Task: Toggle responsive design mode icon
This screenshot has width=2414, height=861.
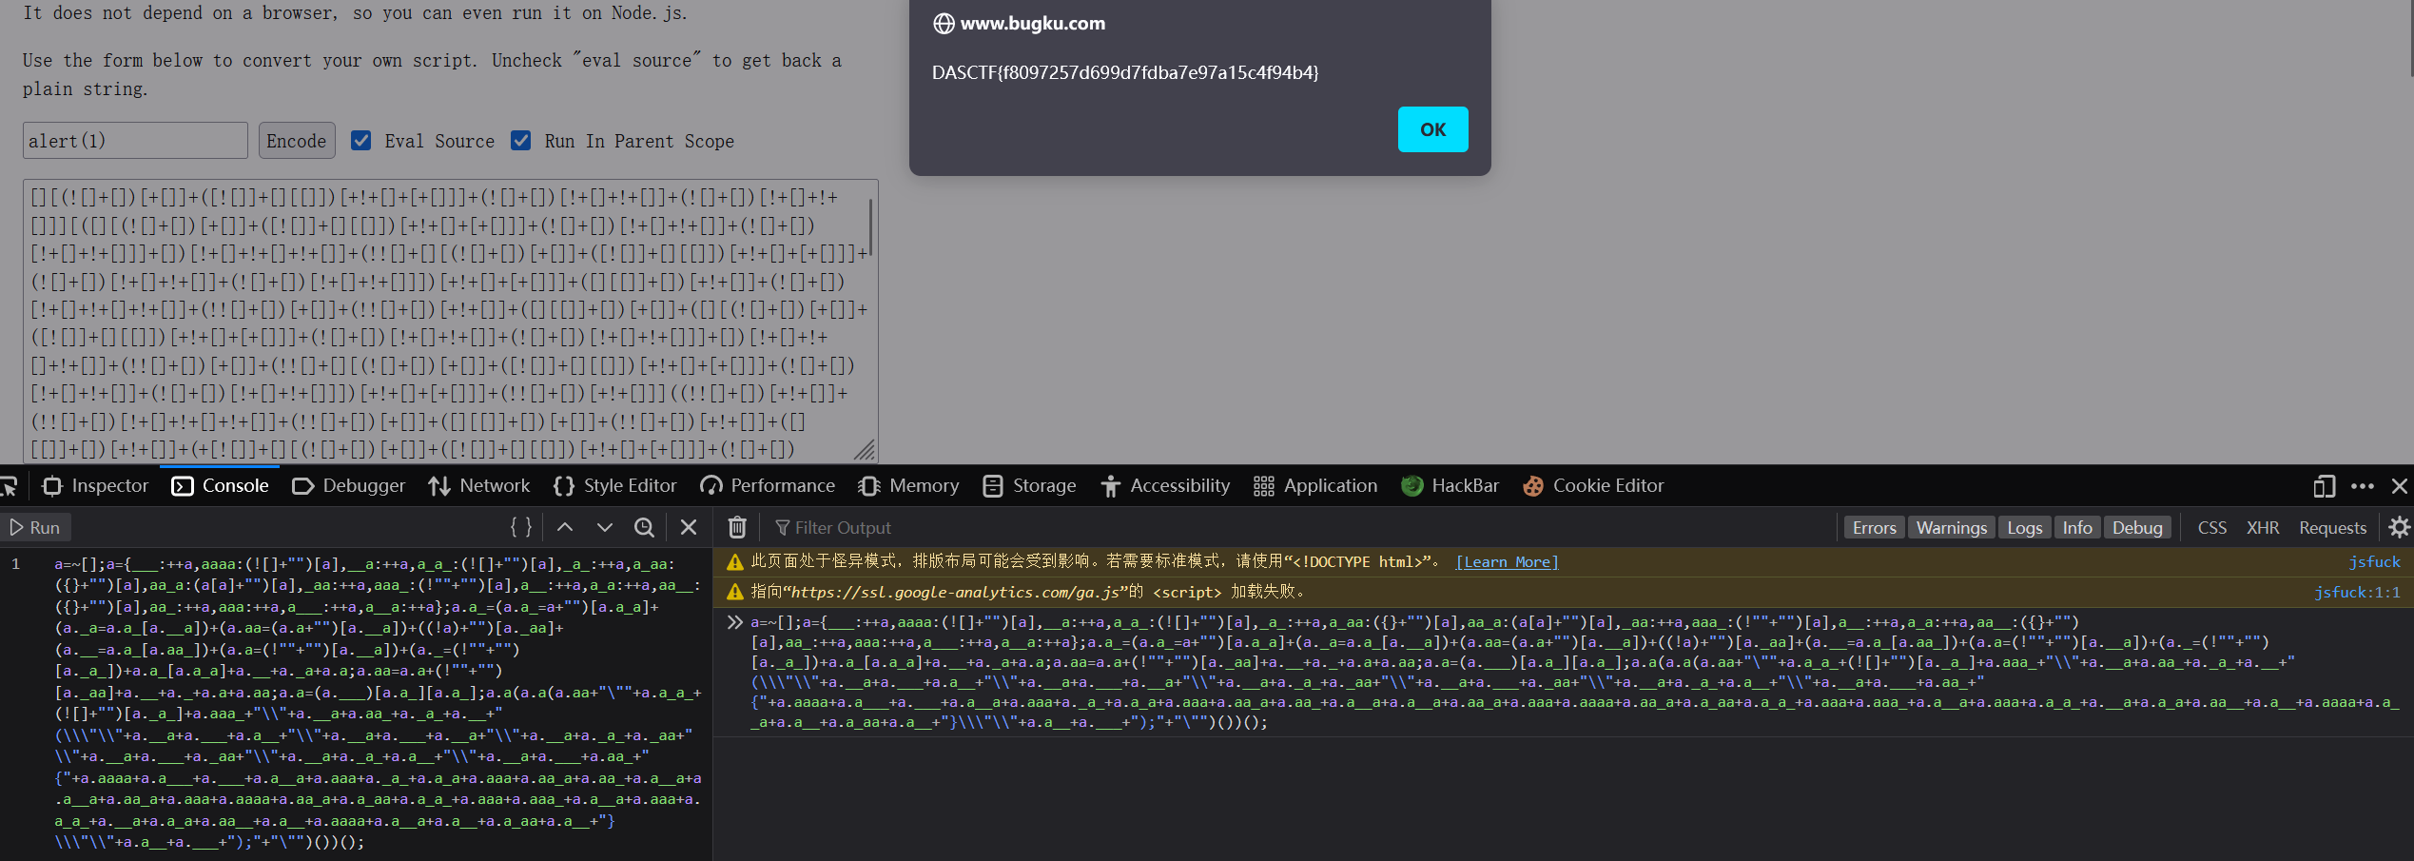Action: [2324, 486]
